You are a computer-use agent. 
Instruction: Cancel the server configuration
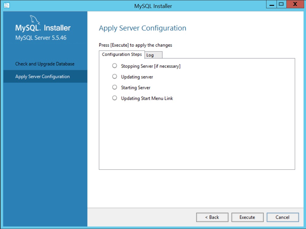coord(282,217)
